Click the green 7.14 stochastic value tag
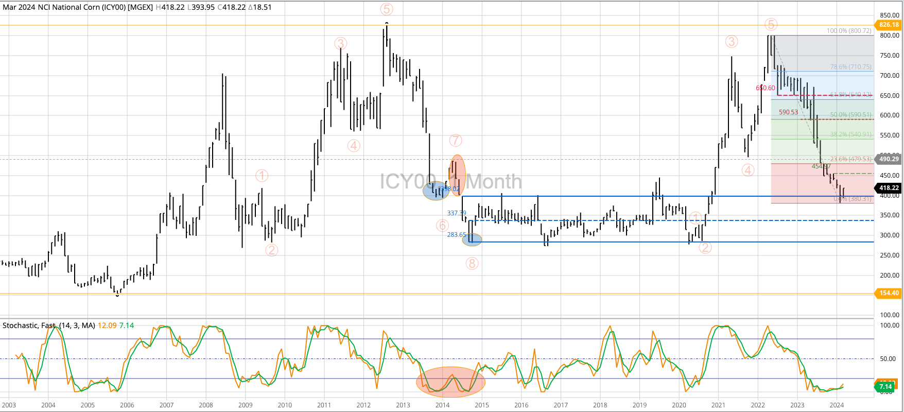The height and width of the screenshot is (412, 904). click(x=885, y=387)
